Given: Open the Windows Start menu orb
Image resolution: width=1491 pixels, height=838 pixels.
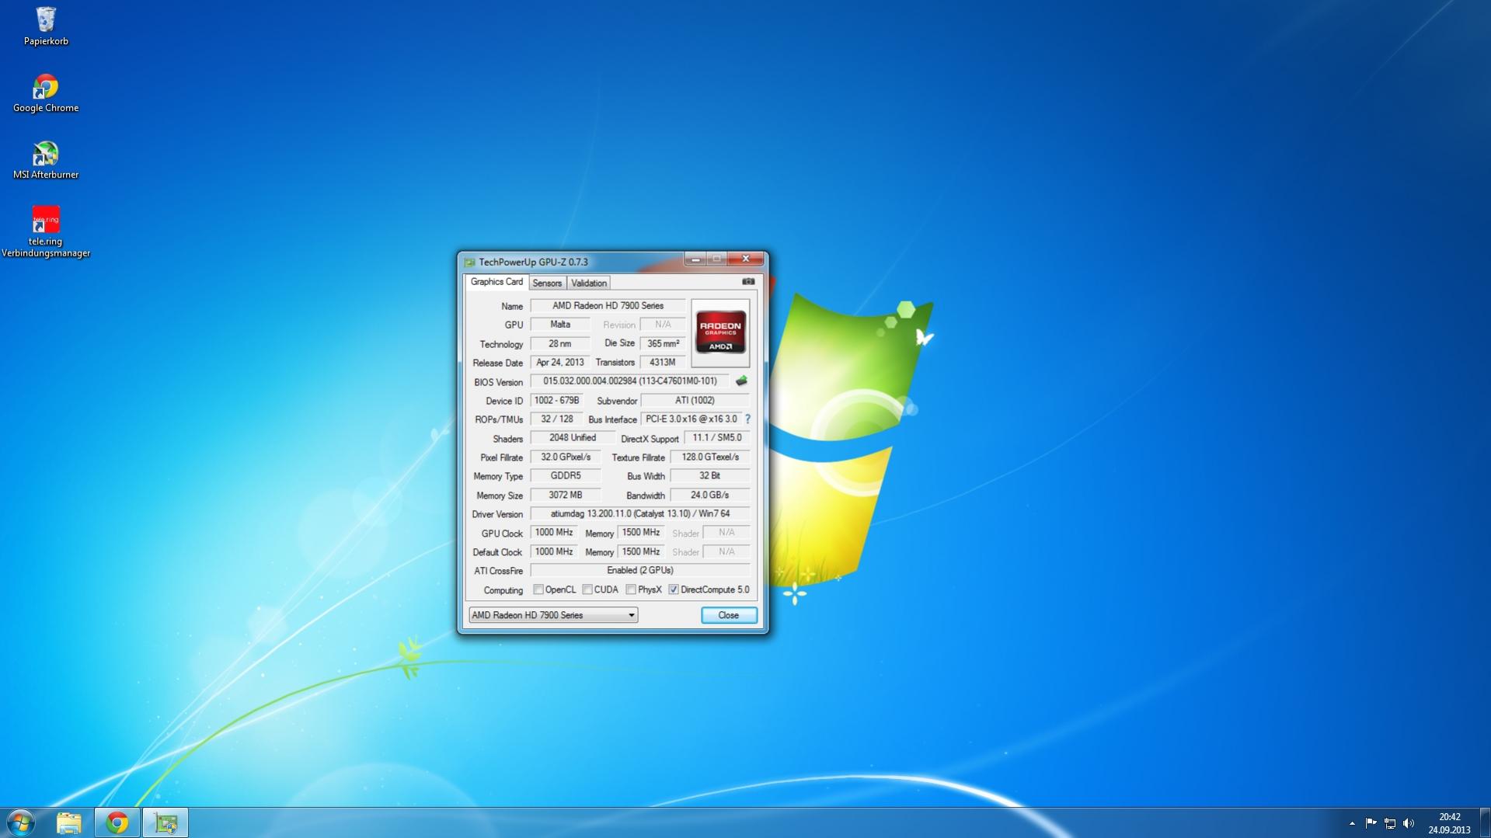Looking at the screenshot, I should (21, 822).
